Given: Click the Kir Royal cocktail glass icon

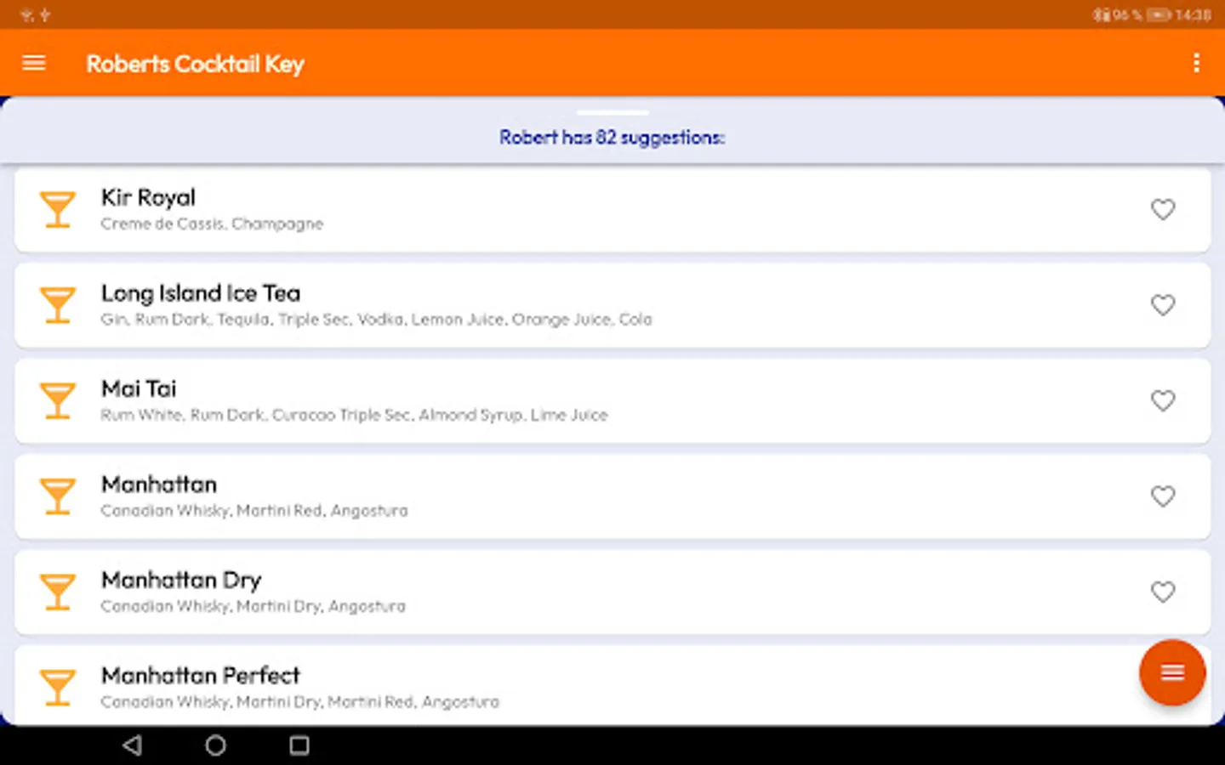Looking at the screenshot, I should [x=58, y=209].
